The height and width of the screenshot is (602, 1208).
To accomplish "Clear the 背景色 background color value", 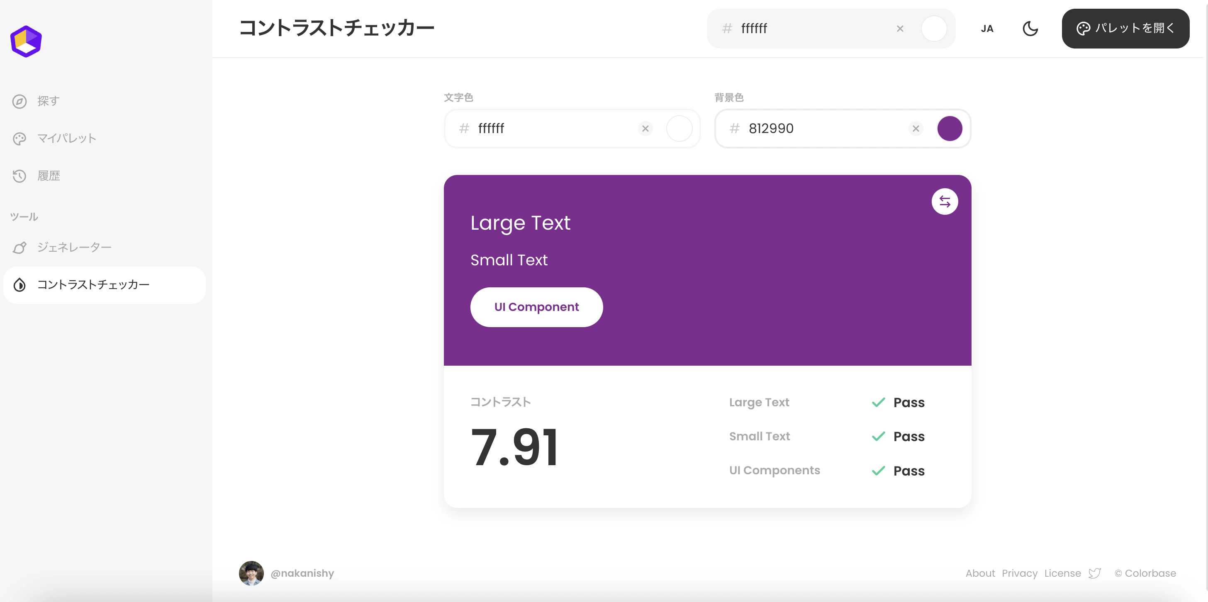I will [916, 129].
